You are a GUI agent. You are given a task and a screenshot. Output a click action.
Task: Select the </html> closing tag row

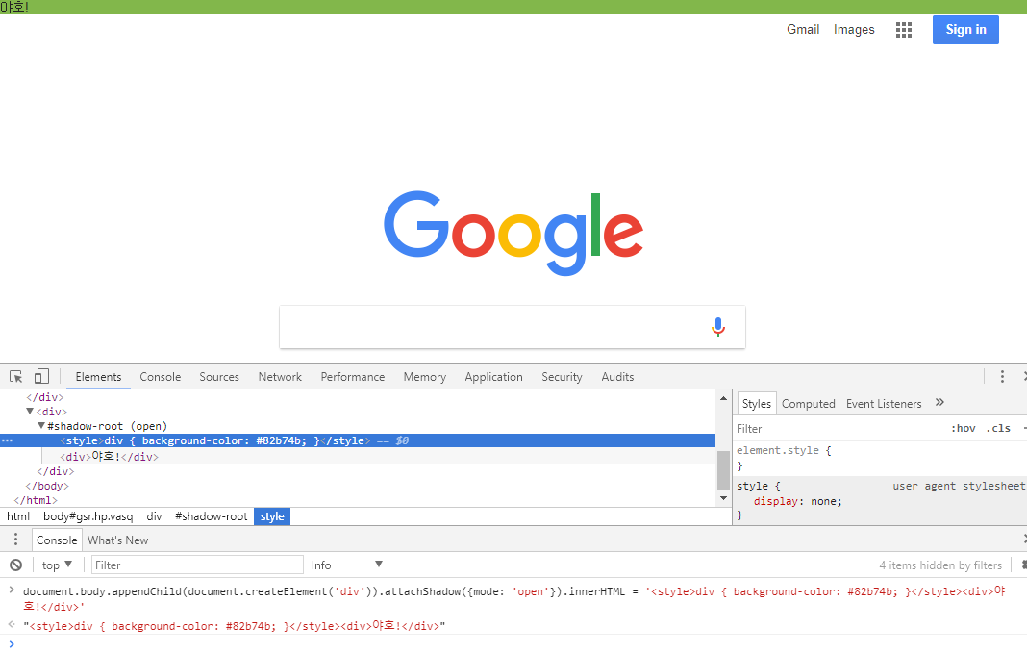pos(36,500)
